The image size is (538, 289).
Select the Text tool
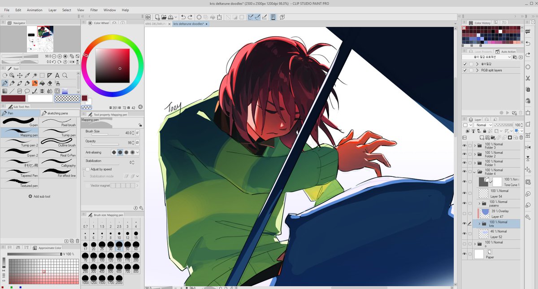57,75
